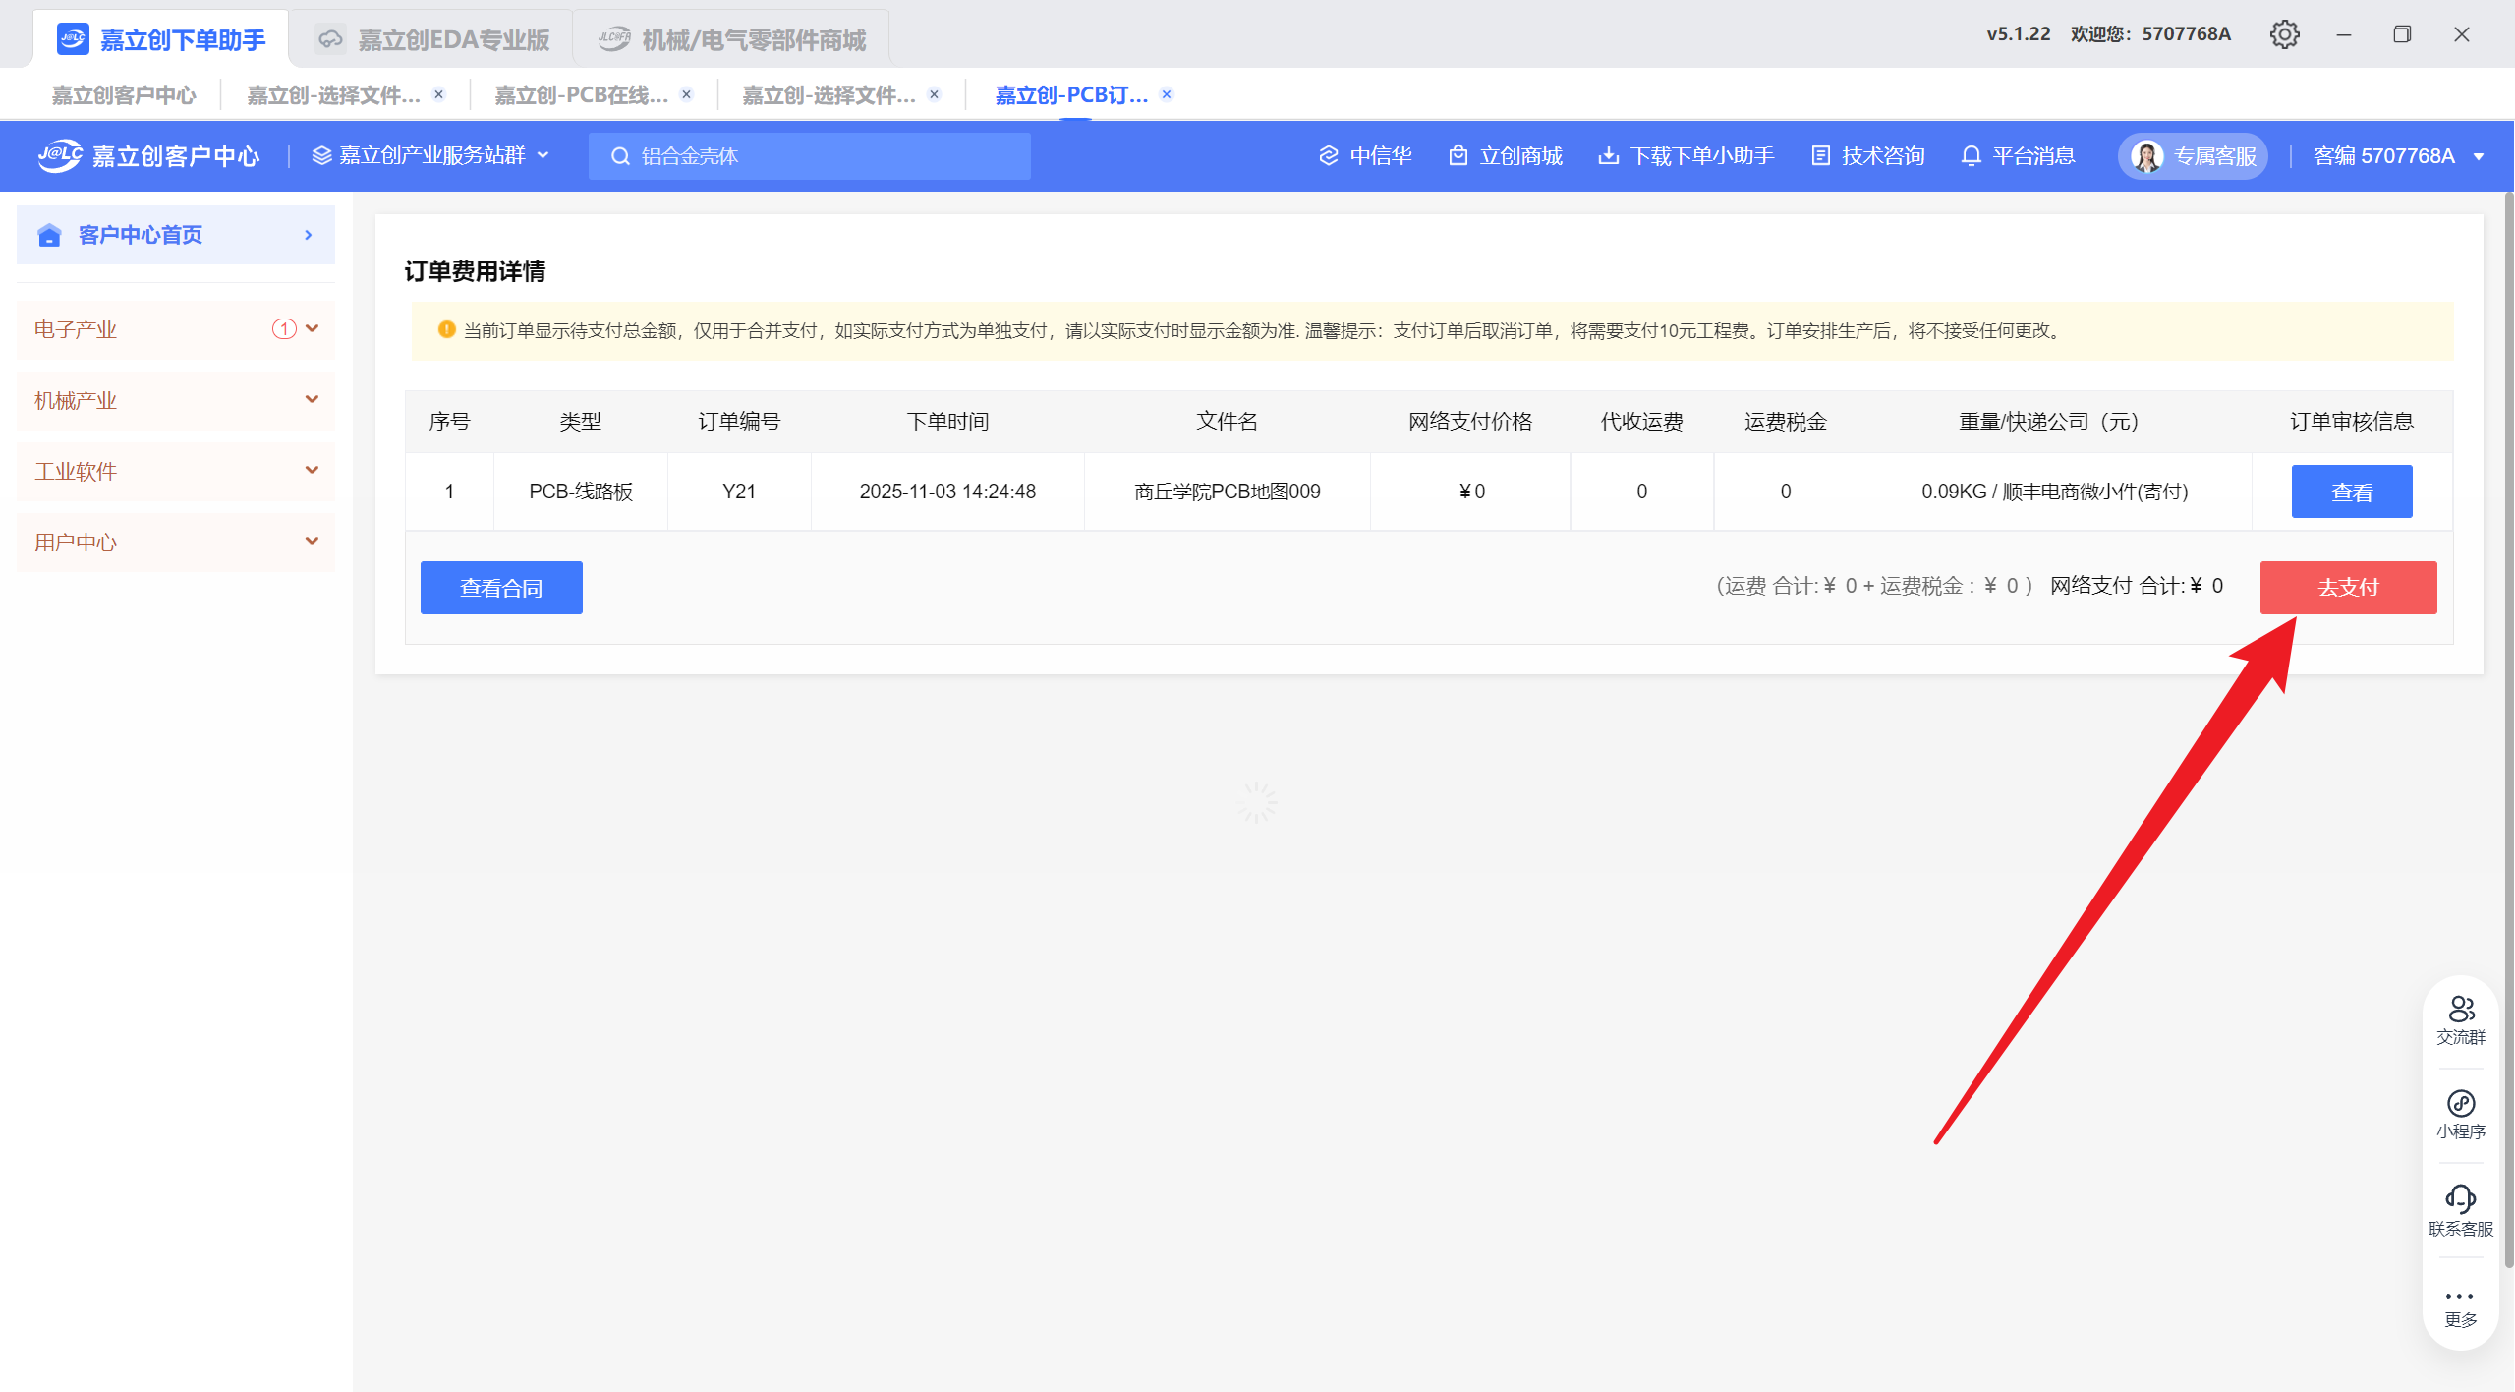
Task: Open 专属客服 avatar button
Action: 2193,156
